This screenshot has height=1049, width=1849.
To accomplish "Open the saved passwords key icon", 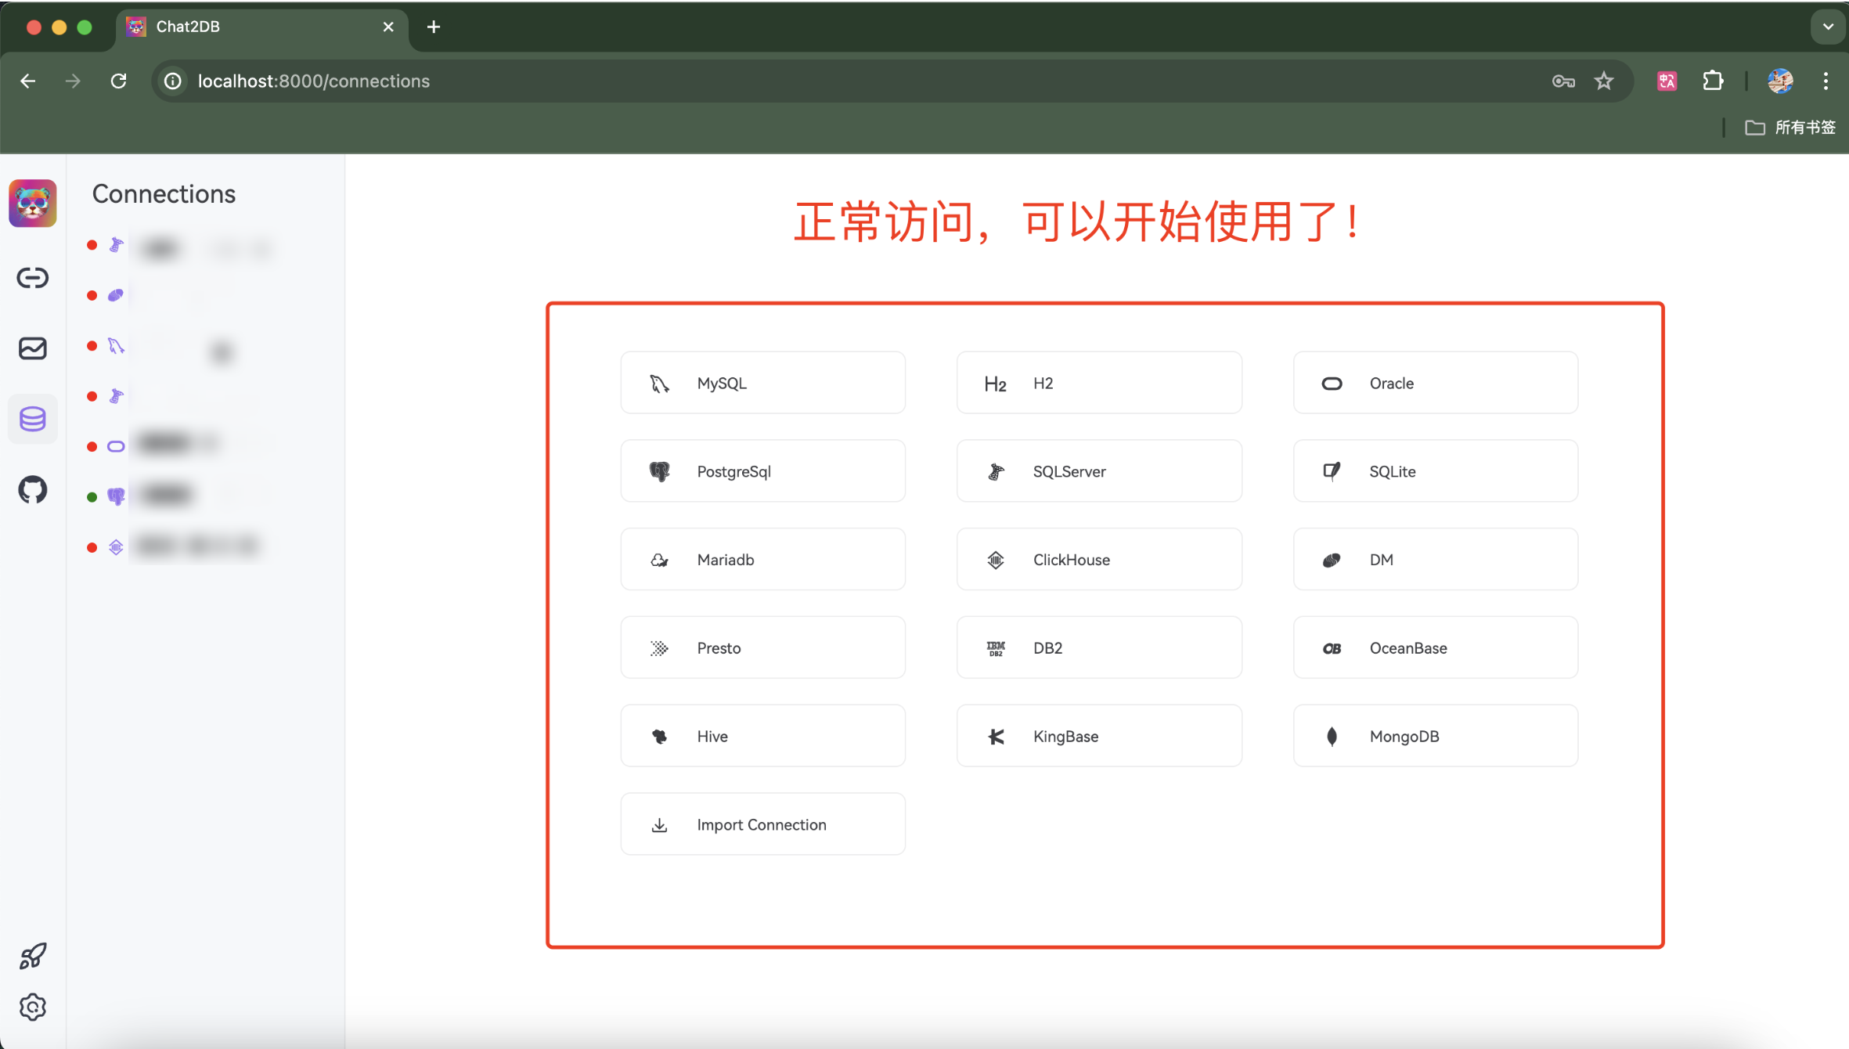I will [x=1562, y=81].
